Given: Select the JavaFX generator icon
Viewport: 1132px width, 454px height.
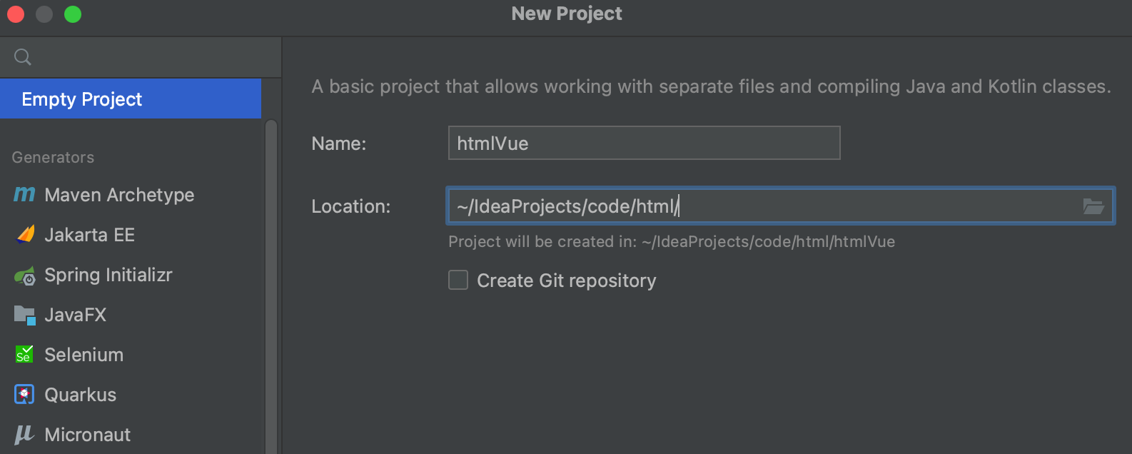Looking at the screenshot, I should 23,314.
